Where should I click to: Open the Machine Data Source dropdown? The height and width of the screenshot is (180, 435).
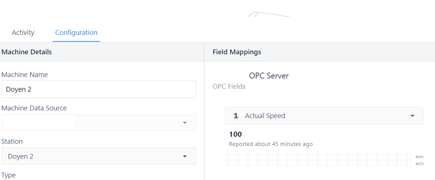click(x=99, y=123)
